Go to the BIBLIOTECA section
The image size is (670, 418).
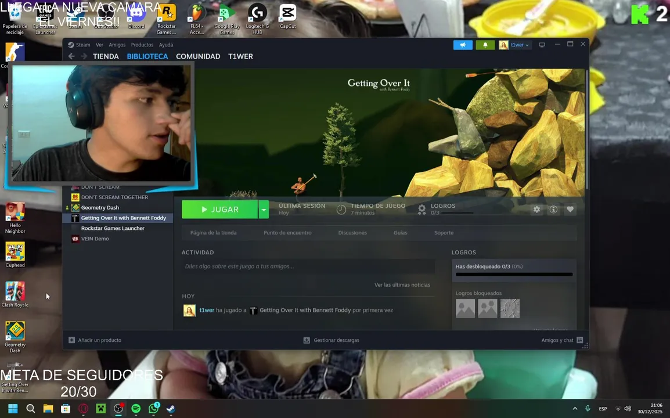147,56
